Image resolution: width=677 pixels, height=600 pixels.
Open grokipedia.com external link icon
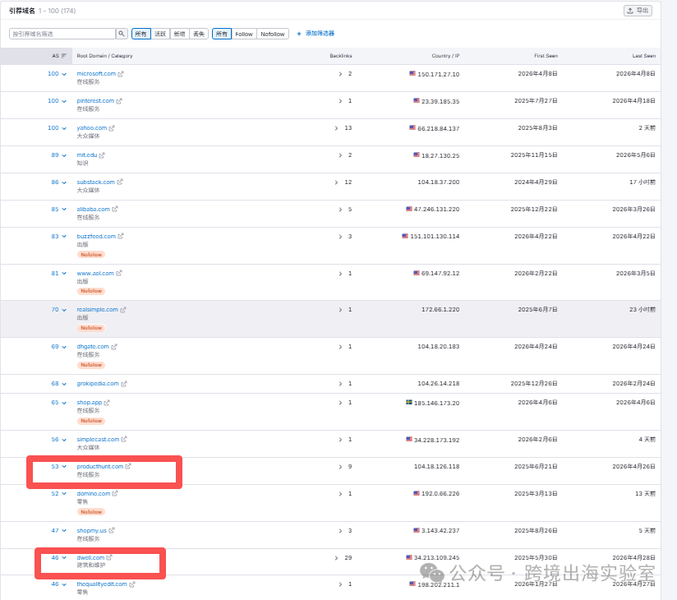coord(124,384)
